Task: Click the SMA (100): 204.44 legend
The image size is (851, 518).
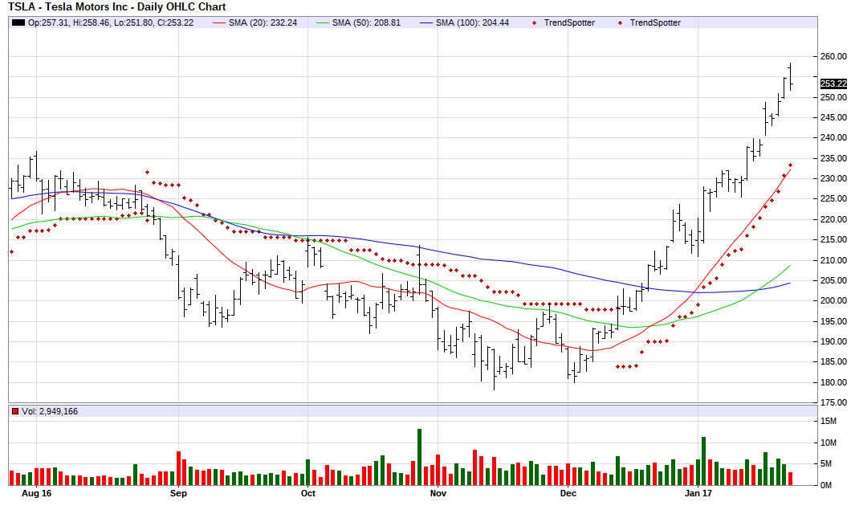Action: tap(465, 22)
